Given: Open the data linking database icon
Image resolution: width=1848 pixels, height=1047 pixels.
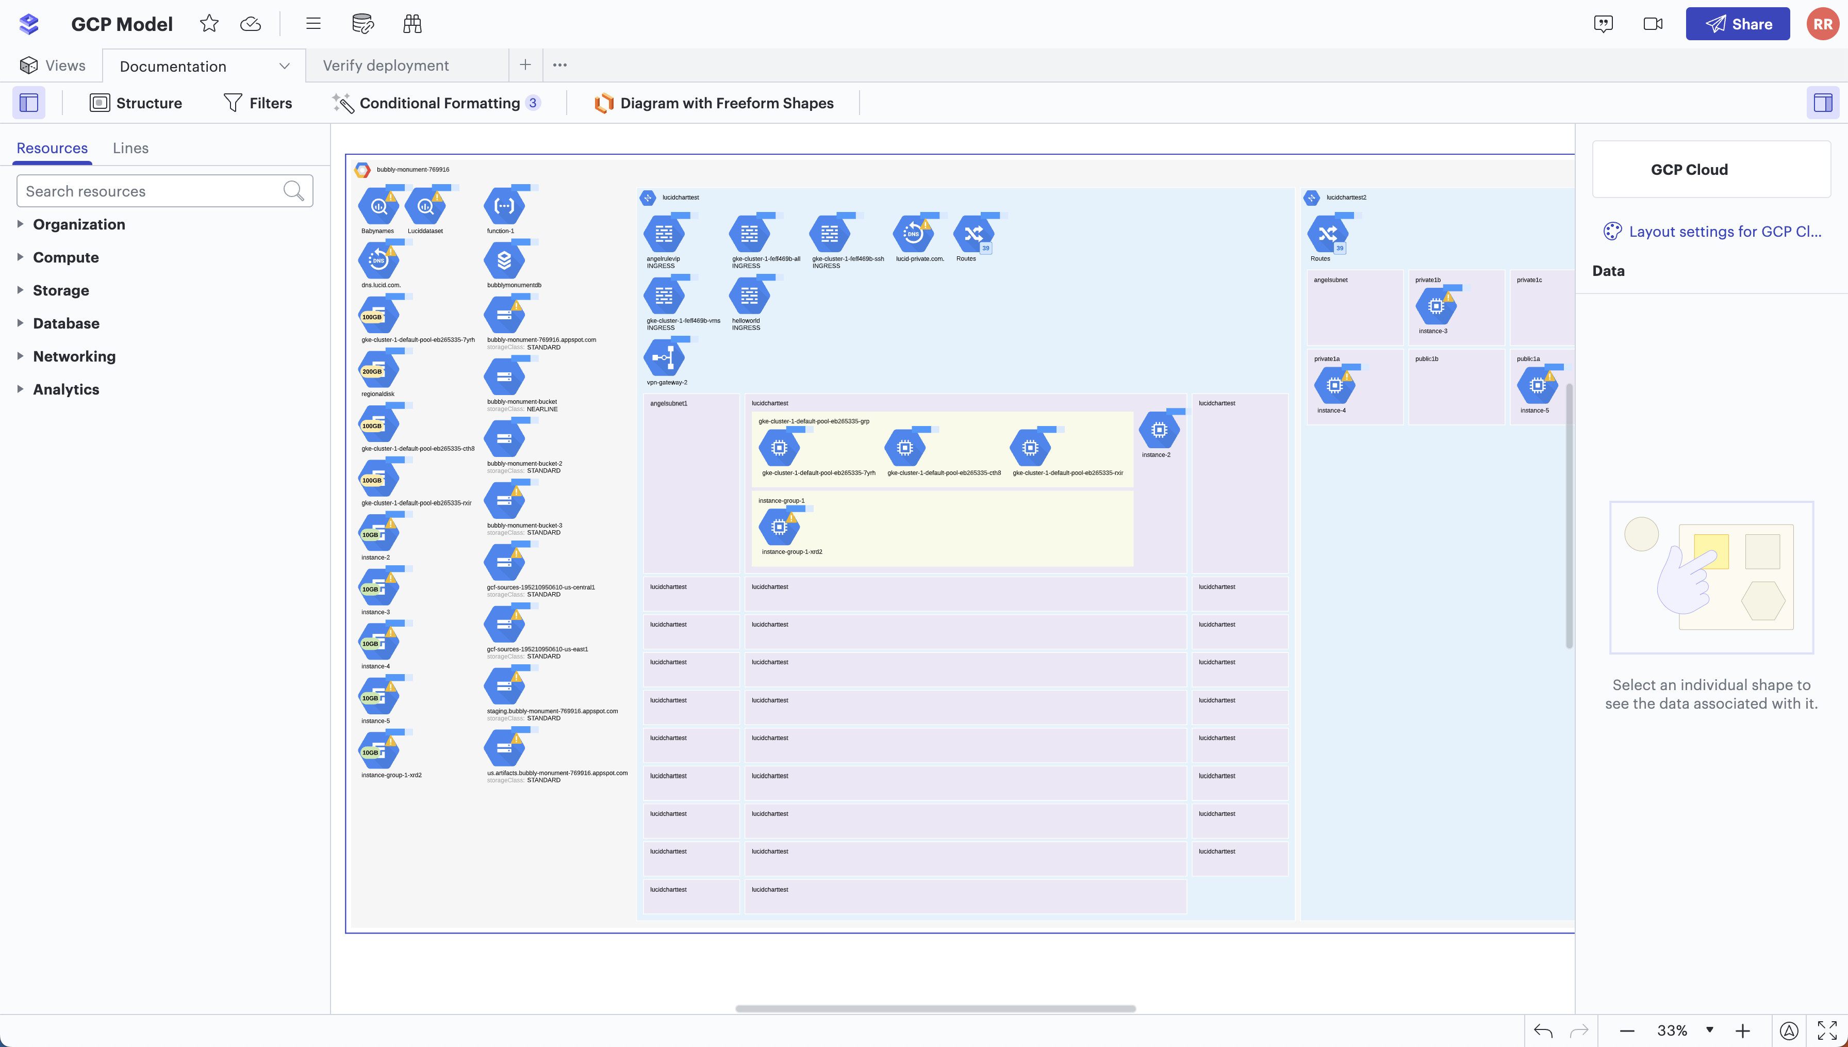Looking at the screenshot, I should click(363, 24).
